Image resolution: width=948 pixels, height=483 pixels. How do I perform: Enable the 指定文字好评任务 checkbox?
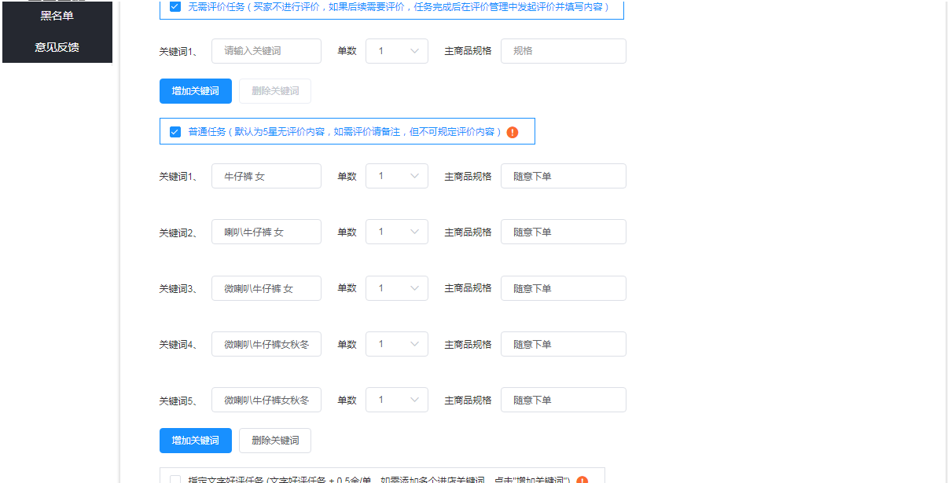(x=175, y=480)
